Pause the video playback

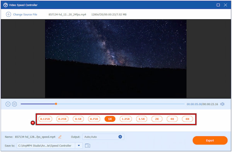coord(8,104)
